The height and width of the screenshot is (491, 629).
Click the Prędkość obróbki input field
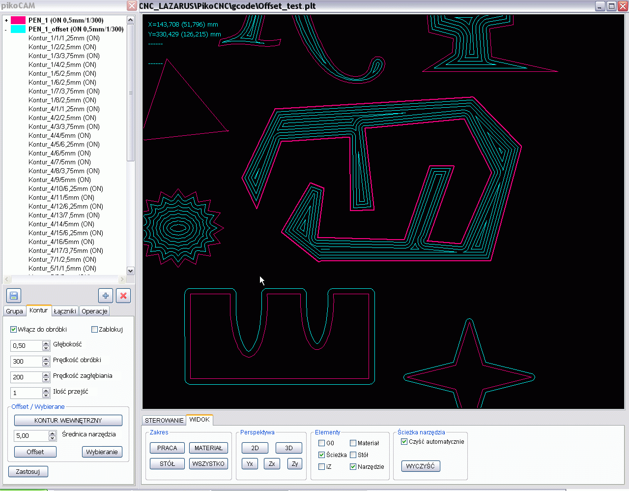pyautogui.click(x=27, y=361)
